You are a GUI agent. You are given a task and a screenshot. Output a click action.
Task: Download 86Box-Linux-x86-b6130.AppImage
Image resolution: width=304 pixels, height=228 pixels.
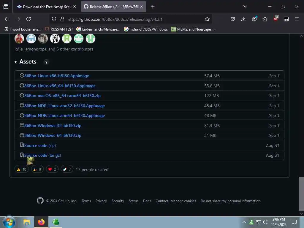(x=56, y=76)
